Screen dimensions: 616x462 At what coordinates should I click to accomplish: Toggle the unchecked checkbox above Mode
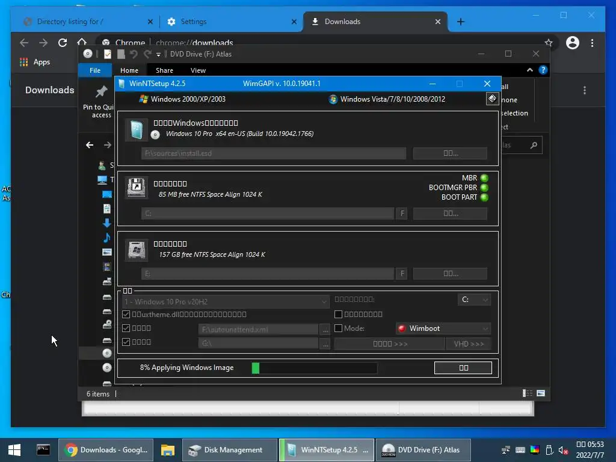click(x=338, y=314)
